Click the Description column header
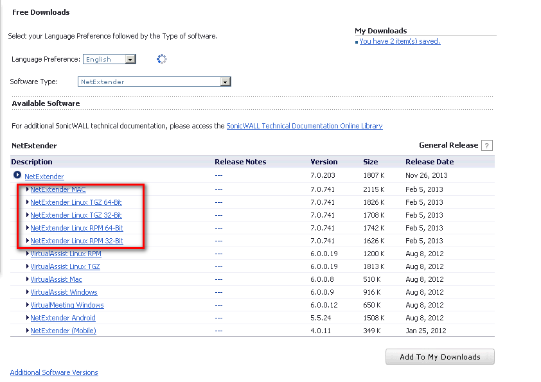541x382 pixels. tap(31, 162)
